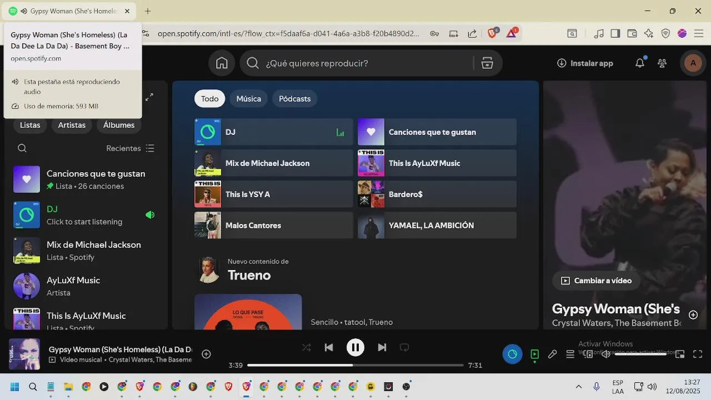Add current song to liked songs
This screenshot has width=711, height=400.
click(x=206, y=354)
